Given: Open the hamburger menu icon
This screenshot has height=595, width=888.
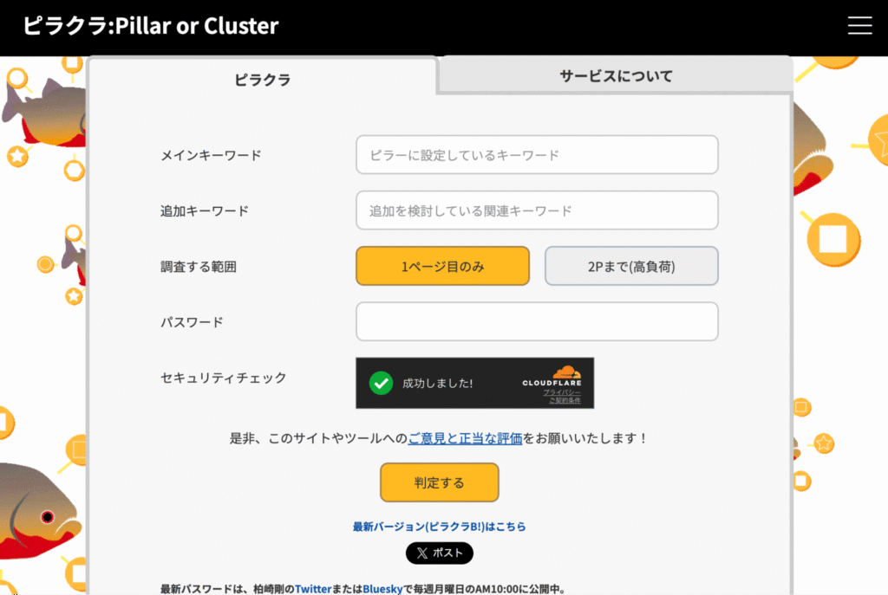Looking at the screenshot, I should click(x=859, y=26).
